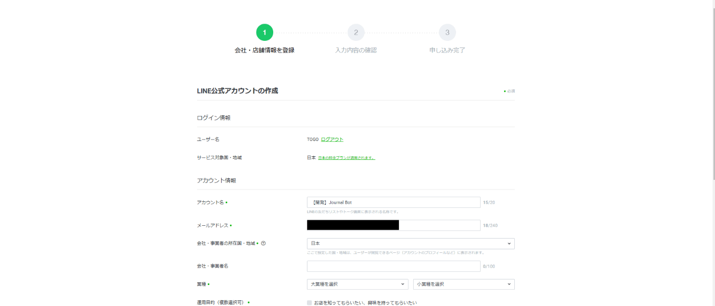This screenshot has width=715, height=306.
Task: Click the 申し込み完了 step label
Action: click(x=447, y=50)
